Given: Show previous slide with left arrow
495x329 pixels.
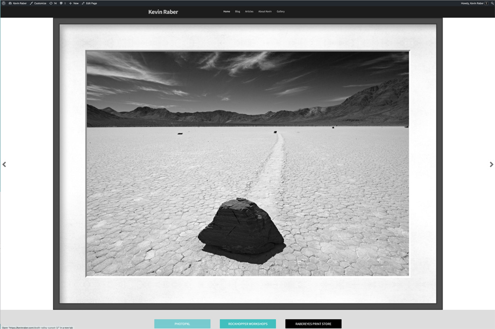Looking at the screenshot, I should 4,164.
